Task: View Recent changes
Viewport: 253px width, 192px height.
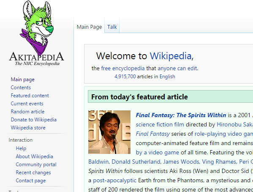Action: [33, 173]
